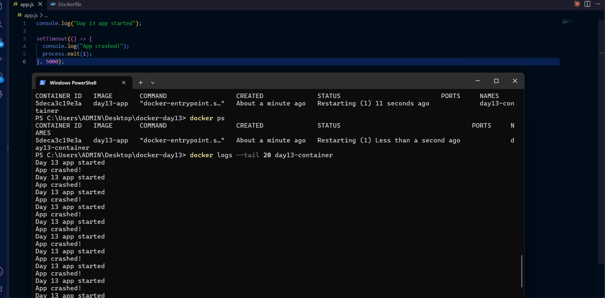Screen dimensions: 605x298
Task: Close the app.js editor tab
Action: pos(40,4)
